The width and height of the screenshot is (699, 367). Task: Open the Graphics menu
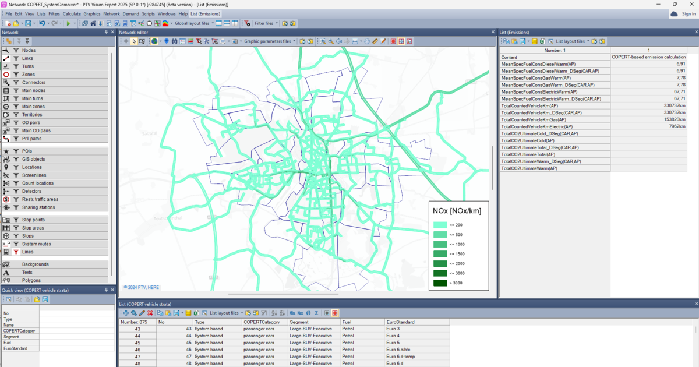pyautogui.click(x=92, y=13)
